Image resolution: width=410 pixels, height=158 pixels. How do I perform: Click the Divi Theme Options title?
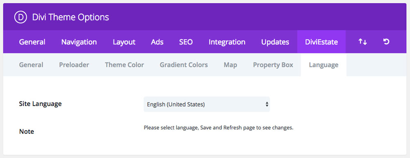coord(71,17)
